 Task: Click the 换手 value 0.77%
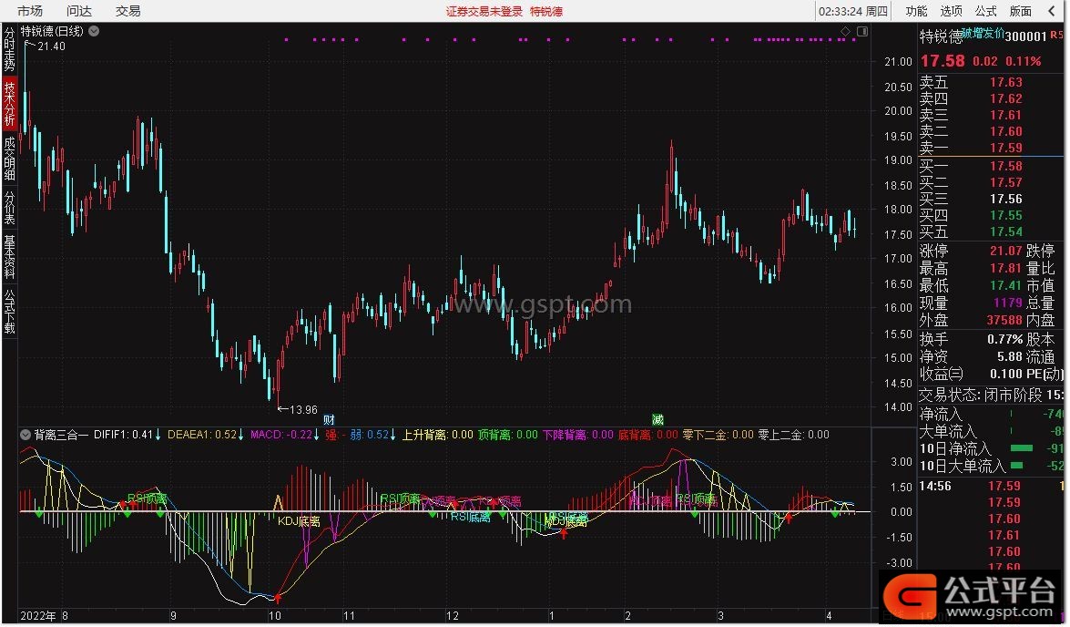coord(1005,339)
